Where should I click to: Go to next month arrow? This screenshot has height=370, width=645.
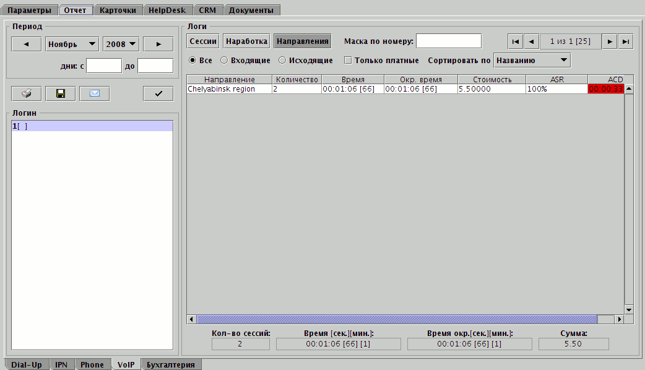[x=158, y=44]
